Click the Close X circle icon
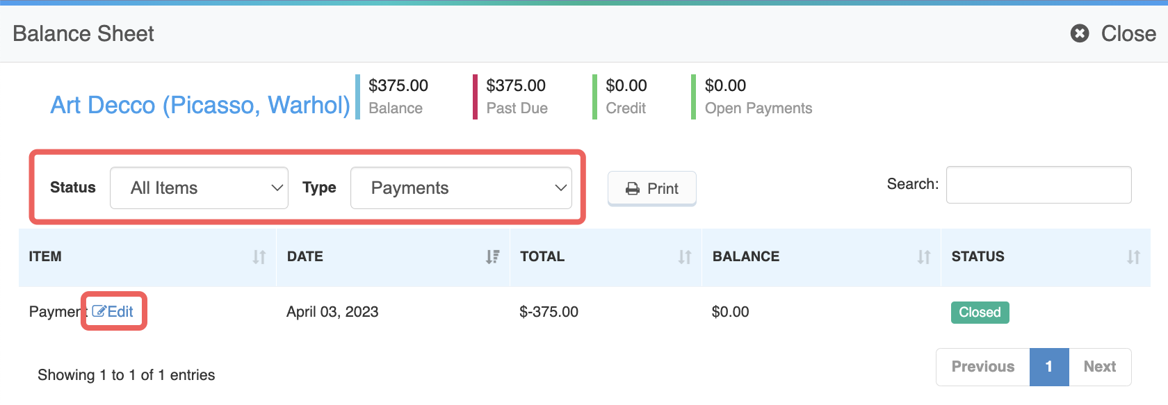Screen dimensions: 1168x405 1080,33
